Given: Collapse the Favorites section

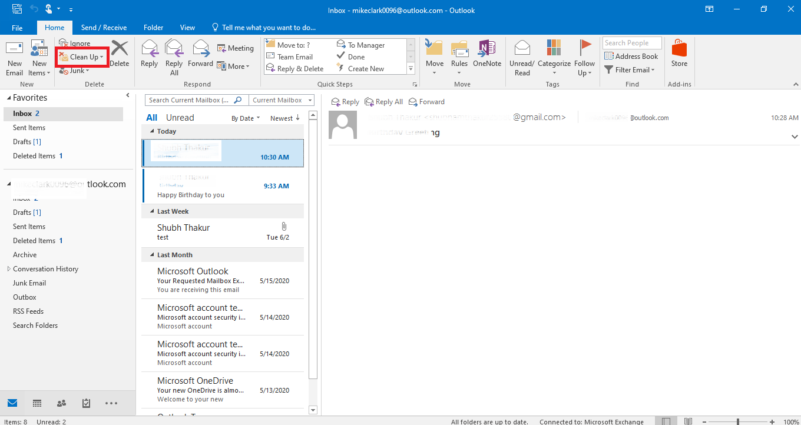Looking at the screenshot, I should (x=9, y=98).
